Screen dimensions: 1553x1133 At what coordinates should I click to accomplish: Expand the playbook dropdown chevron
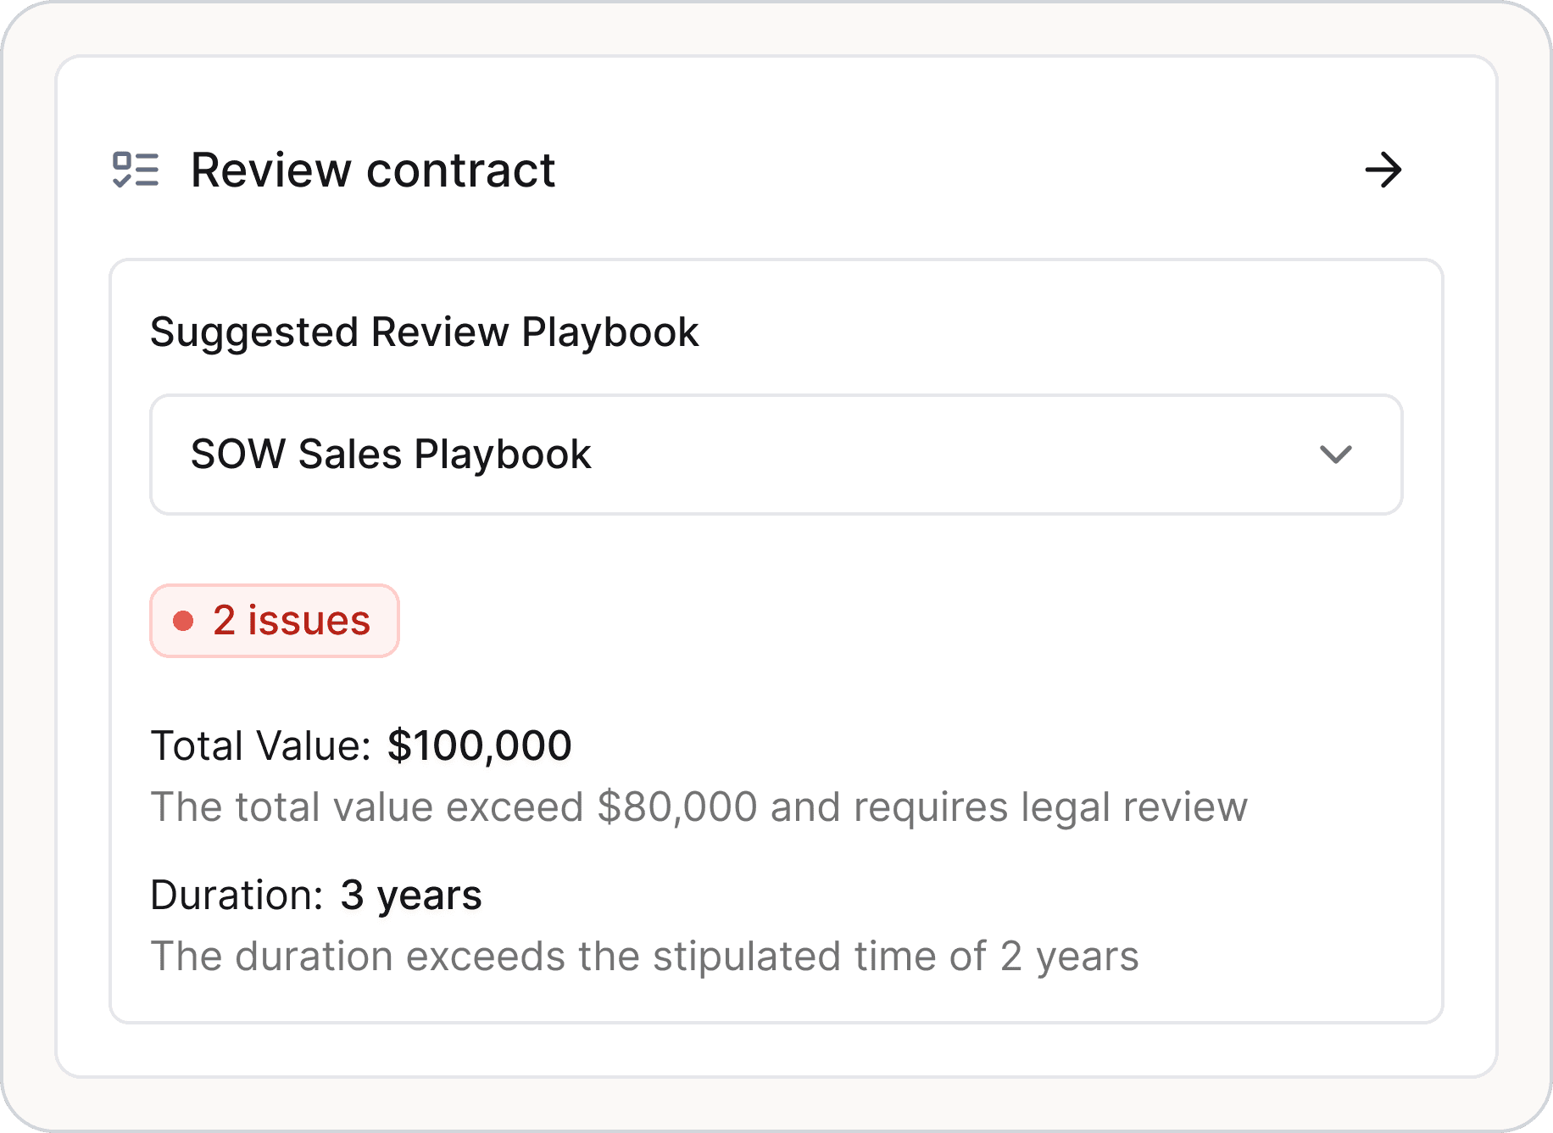pyautogui.click(x=1335, y=455)
